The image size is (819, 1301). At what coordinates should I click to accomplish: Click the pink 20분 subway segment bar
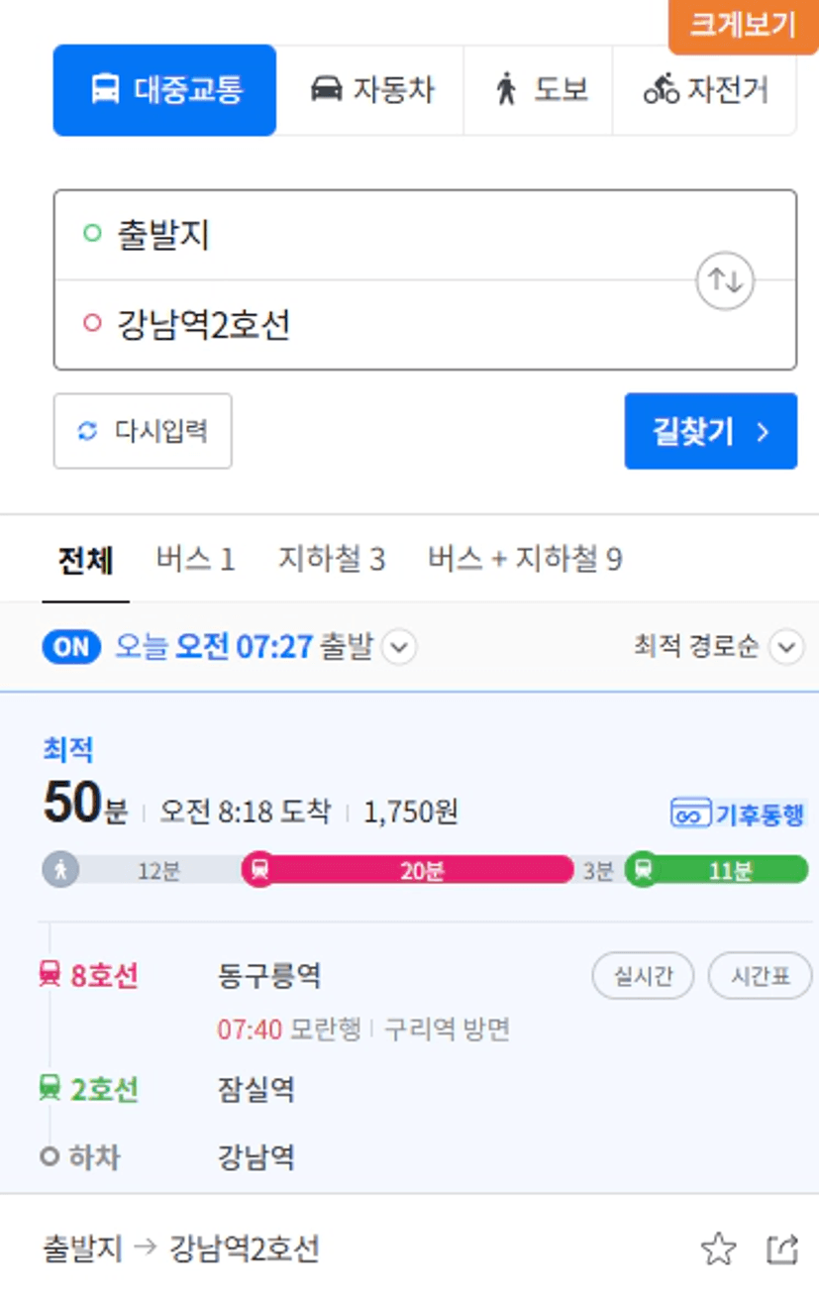pos(409,871)
